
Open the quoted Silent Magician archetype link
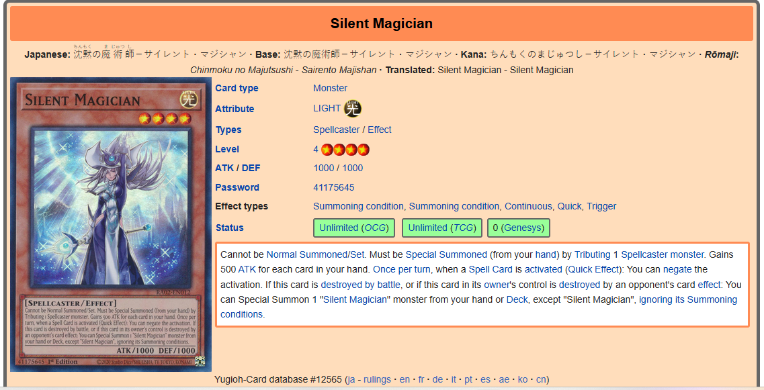355,299
